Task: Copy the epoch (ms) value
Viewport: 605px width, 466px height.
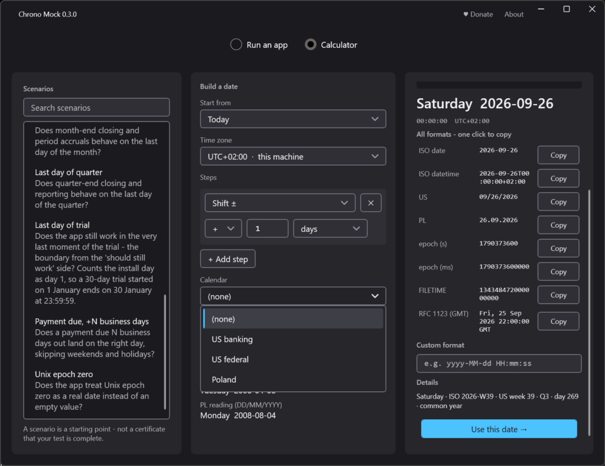Action: coord(558,271)
